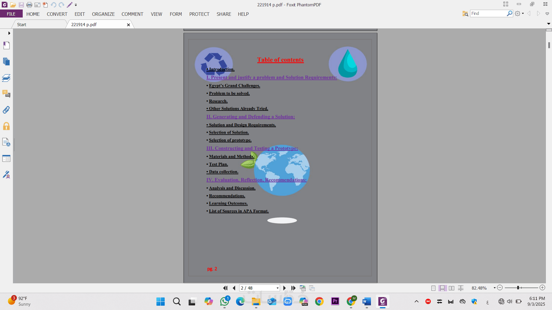Open the COMMENT ribbon tab
552x310 pixels.
132,14
